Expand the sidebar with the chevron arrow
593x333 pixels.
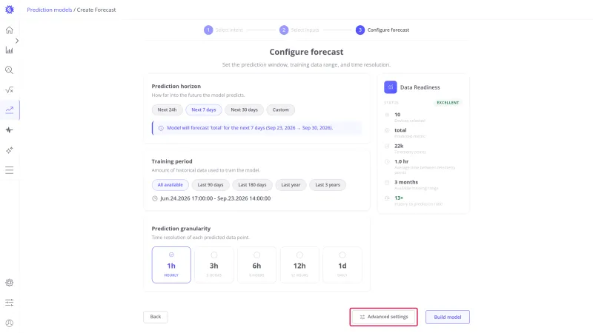pyautogui.click(x=17, y=41)
